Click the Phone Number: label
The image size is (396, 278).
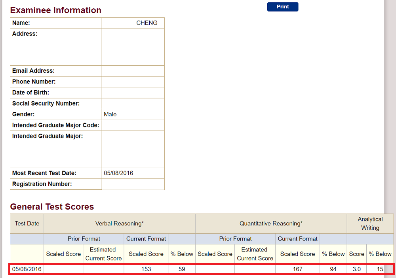pos(34,82)
